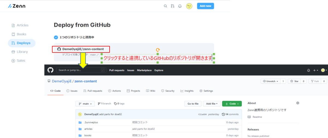Open commit hash link in latest commit

coord(202,114)
